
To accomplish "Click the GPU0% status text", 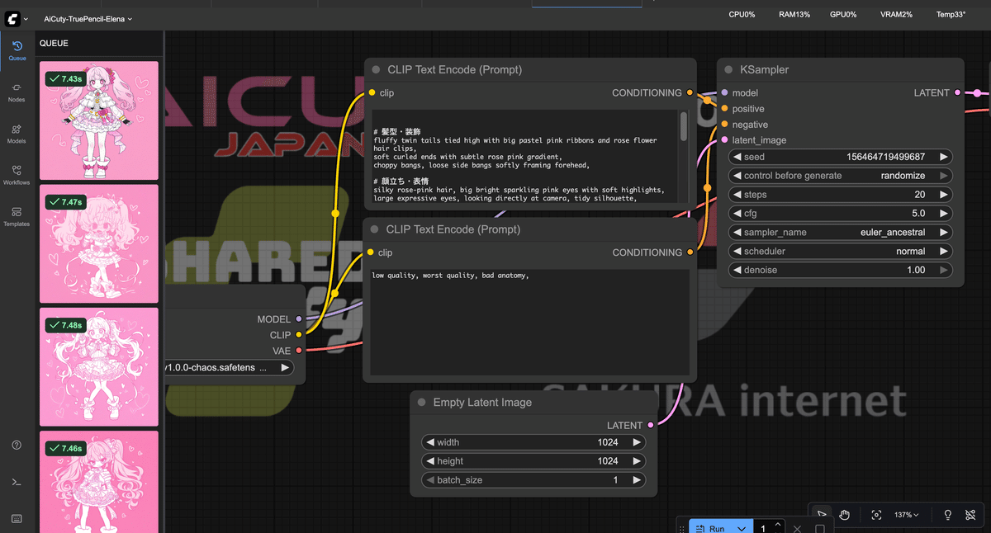I will [x=843, y=14].
